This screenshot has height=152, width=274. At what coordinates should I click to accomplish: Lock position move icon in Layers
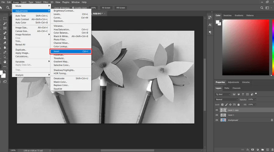tap(230, 105)
